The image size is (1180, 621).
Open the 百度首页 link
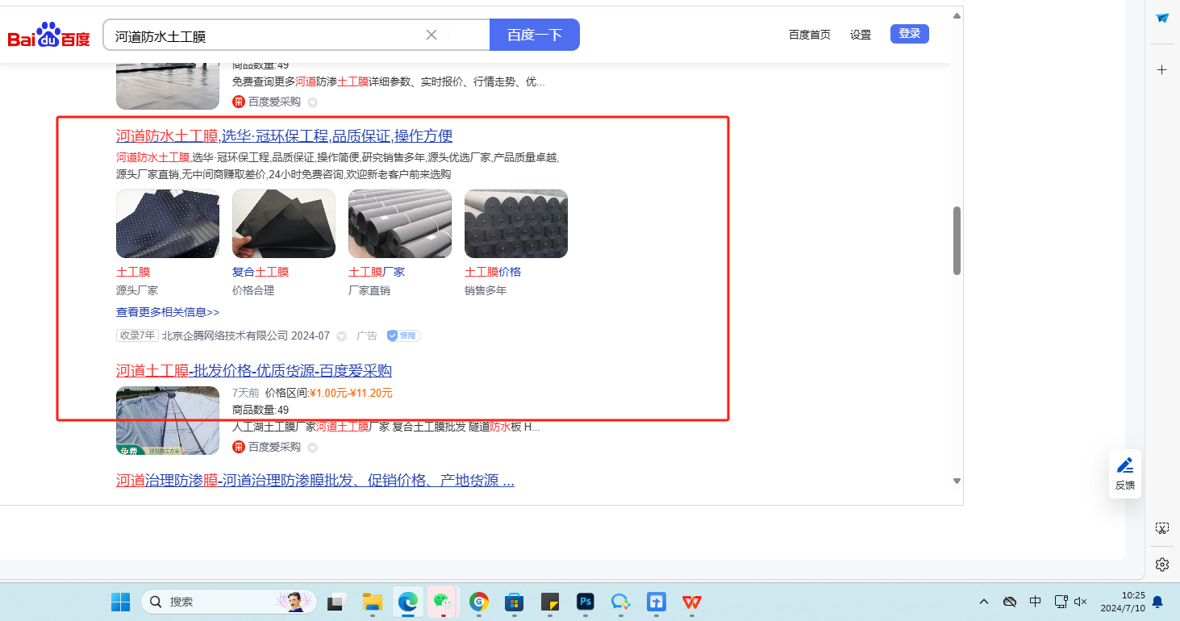click(x=810, y=35)
